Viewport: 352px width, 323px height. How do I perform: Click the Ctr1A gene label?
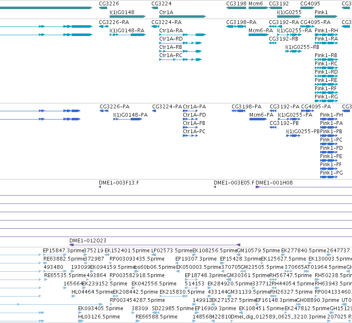pyautogui.click(x=166, y=12)
